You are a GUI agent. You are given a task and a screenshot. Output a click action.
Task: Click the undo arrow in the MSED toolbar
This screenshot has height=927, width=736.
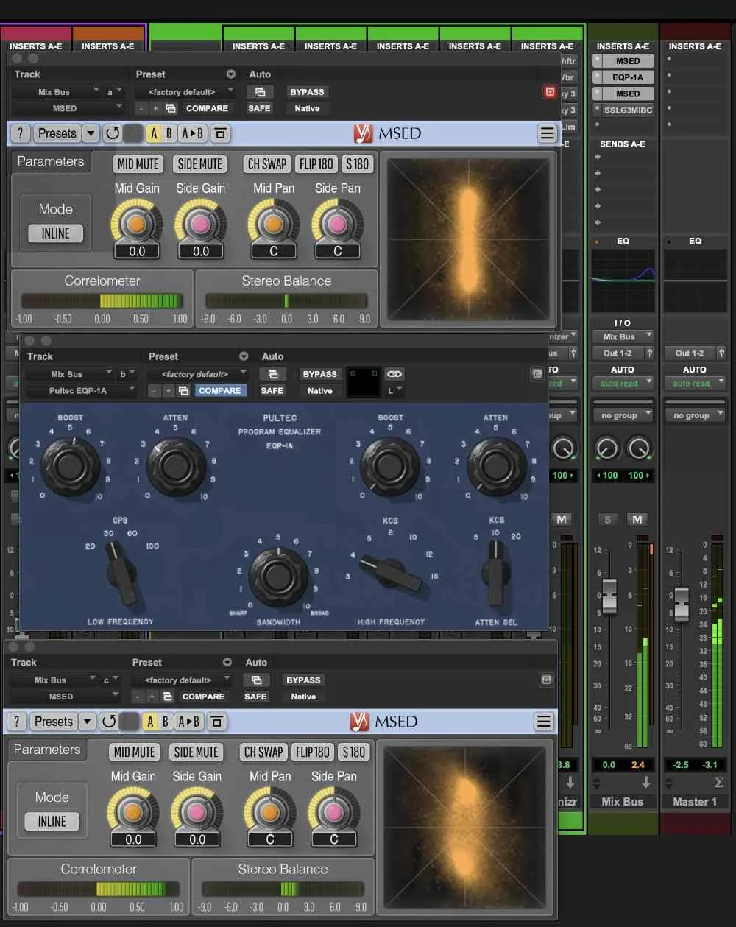click(x=112, y=133)
